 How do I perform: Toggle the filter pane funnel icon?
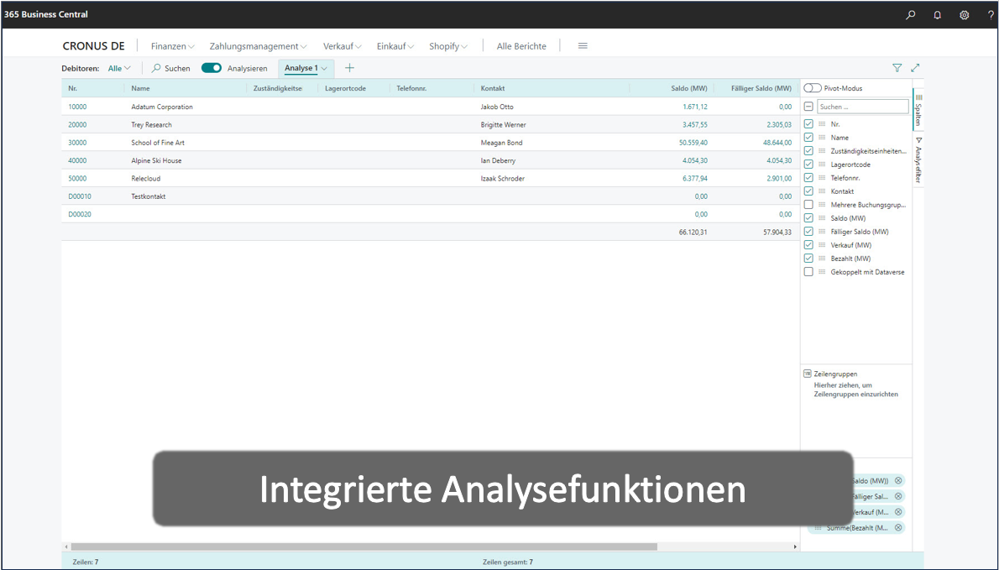pos(897,67)
